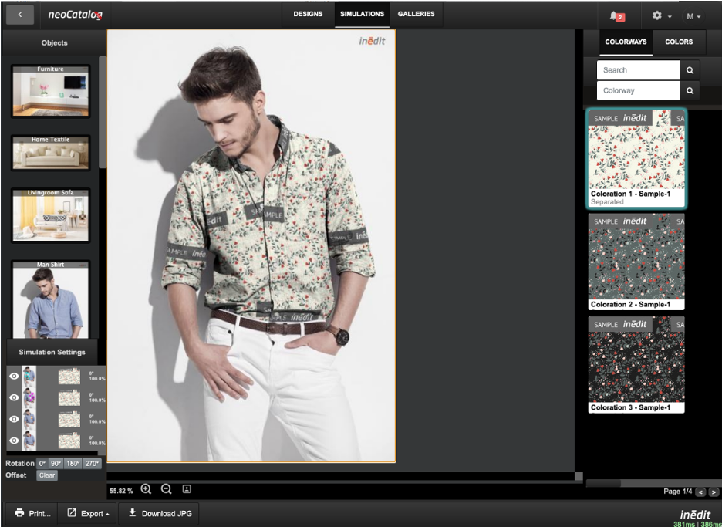Set rotation to 90°
The width and height of the screenshot is (722, 527).
click(x=56, y=464)
